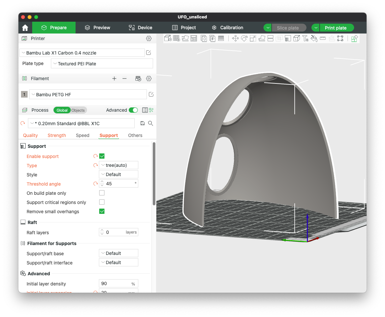Select the Measure ruler tool
385x317 pixels.
tap(323, 38)
